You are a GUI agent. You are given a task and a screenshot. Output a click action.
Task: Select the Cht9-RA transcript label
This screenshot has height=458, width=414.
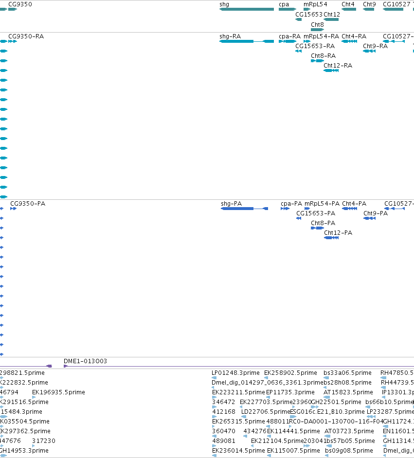pos(376,46)
